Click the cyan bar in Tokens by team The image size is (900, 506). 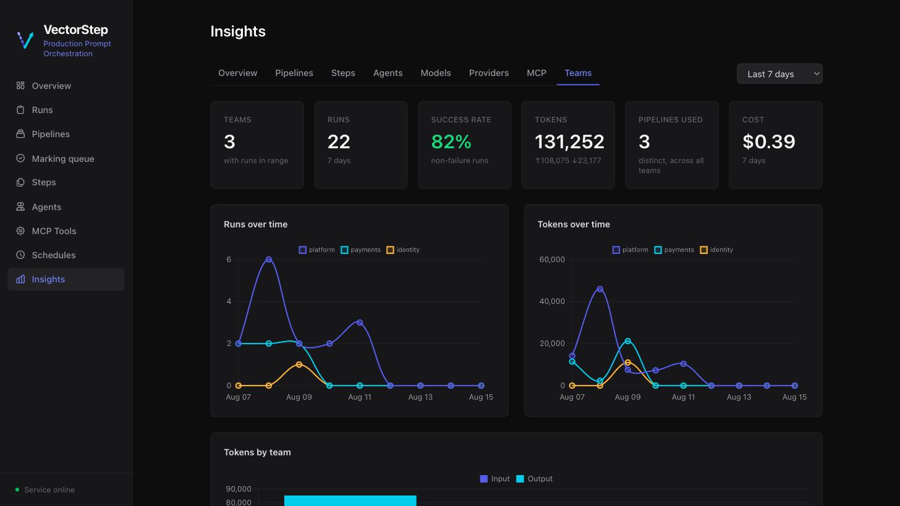(350, 500)
